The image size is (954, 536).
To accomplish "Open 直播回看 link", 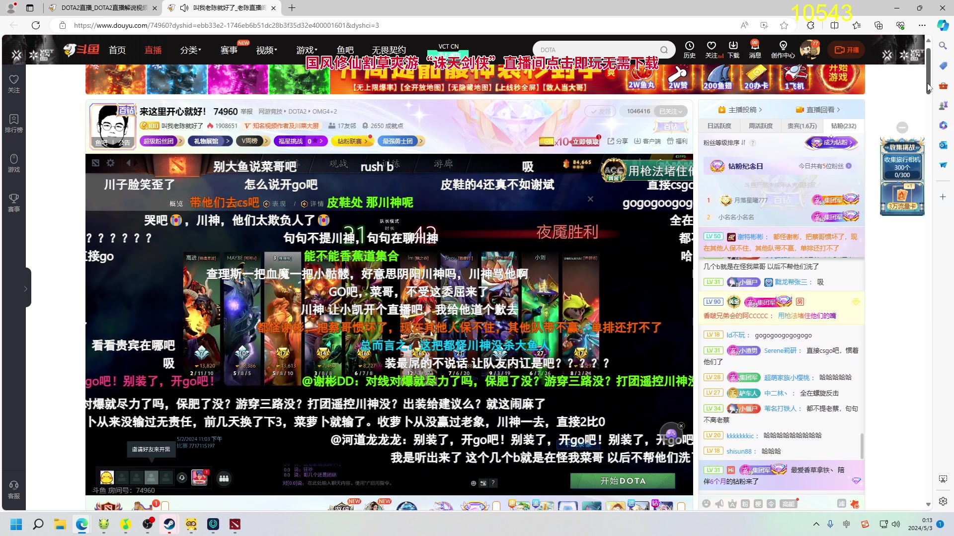I will [817, 110].
